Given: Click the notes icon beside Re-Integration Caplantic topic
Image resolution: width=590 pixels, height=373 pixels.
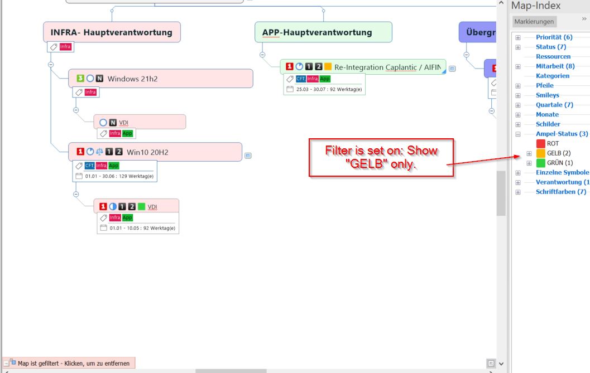Looking at the screenshot, I should 452,69.
